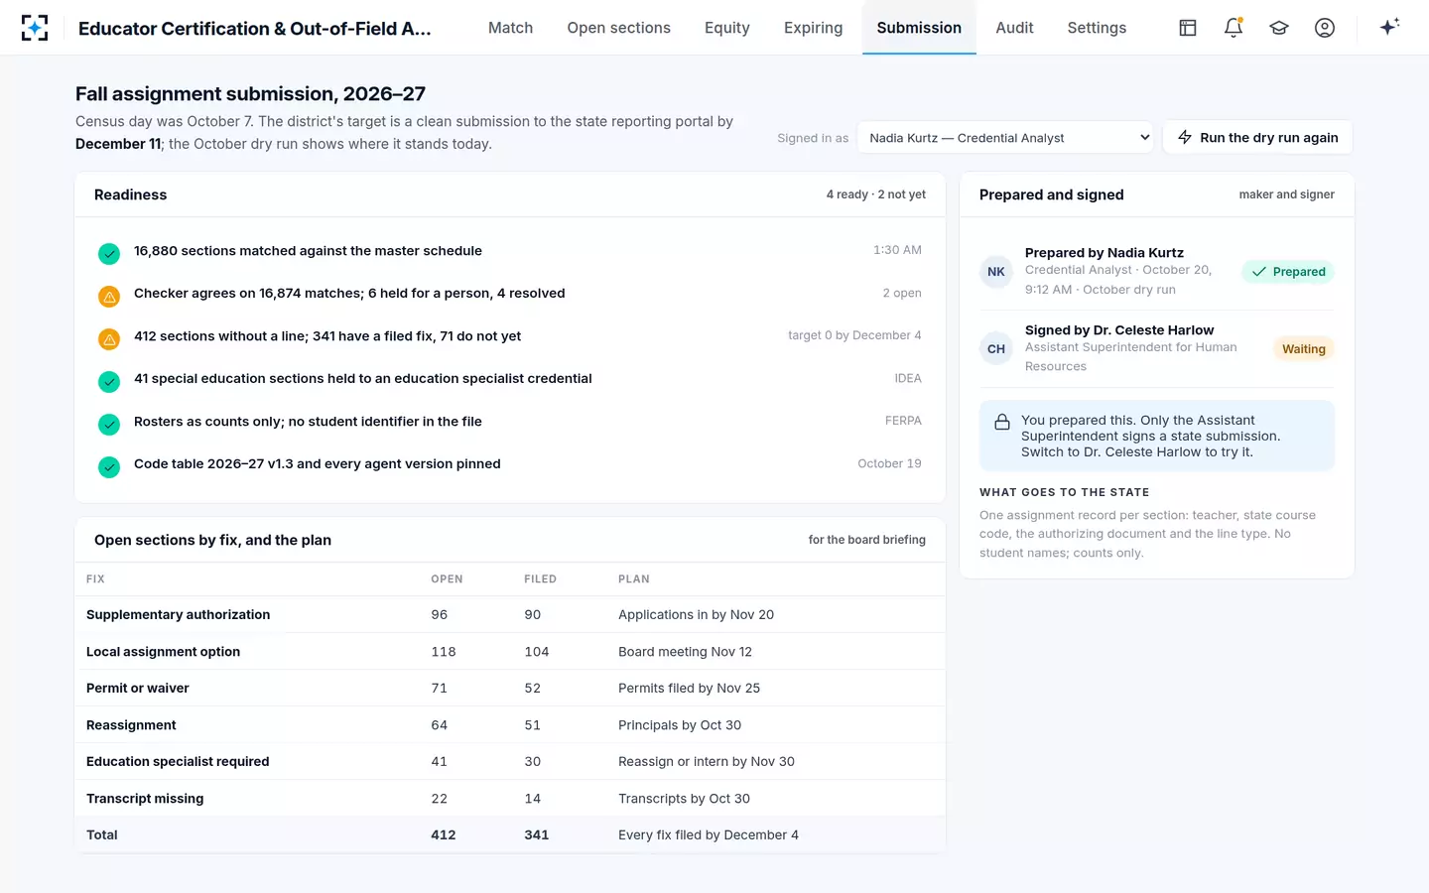
Task: Click check icon beside Rosters as counts only
Action: coord(109,424)
